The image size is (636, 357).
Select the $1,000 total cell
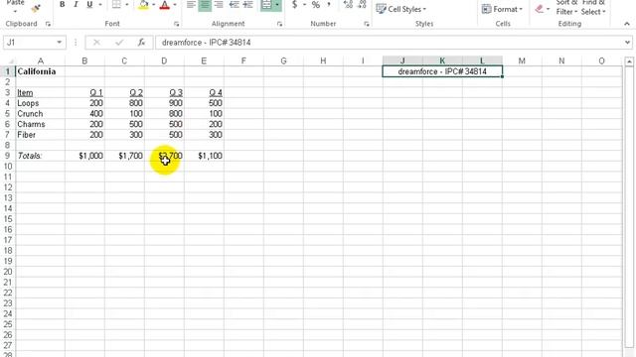point(84,156)
